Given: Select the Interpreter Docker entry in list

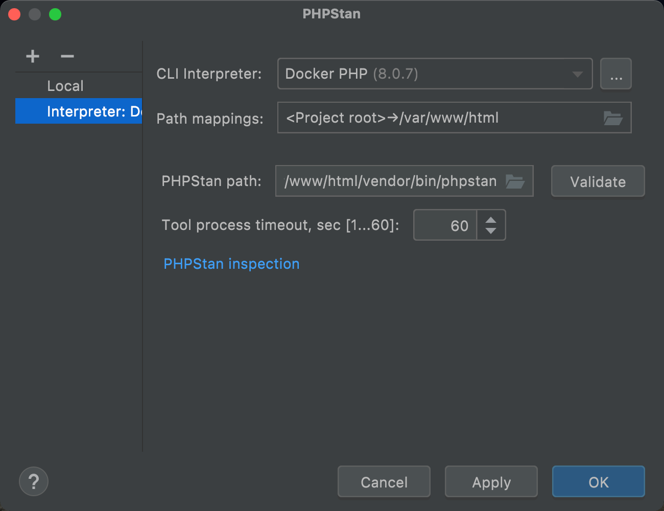Looking at the screenshot, I should (79, 111).
